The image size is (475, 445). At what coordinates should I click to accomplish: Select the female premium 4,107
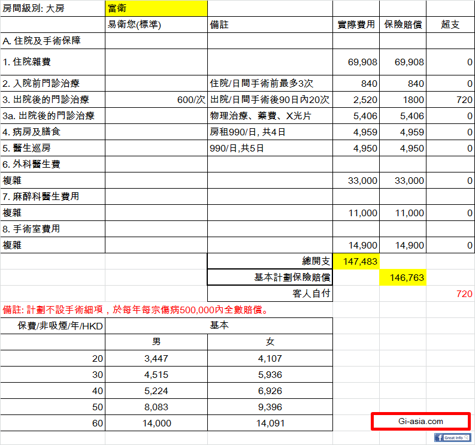click(x=270, y=358)
